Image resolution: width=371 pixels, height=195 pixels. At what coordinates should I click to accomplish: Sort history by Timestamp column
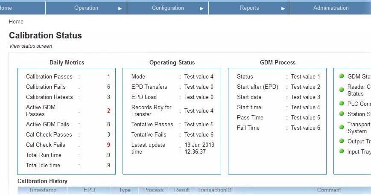pos(43,190)
